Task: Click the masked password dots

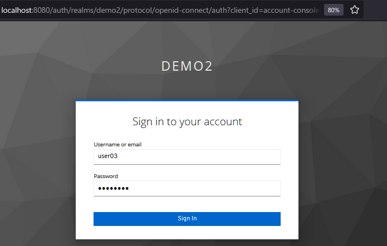Action: pos(113,189)
